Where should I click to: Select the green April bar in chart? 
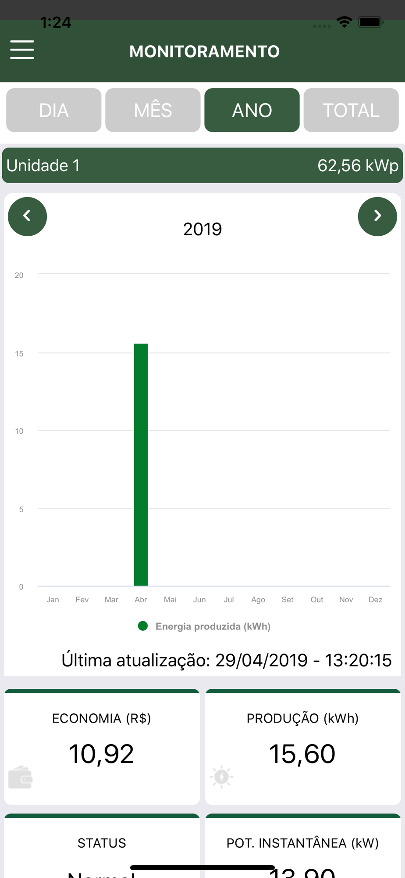[141, 464]
